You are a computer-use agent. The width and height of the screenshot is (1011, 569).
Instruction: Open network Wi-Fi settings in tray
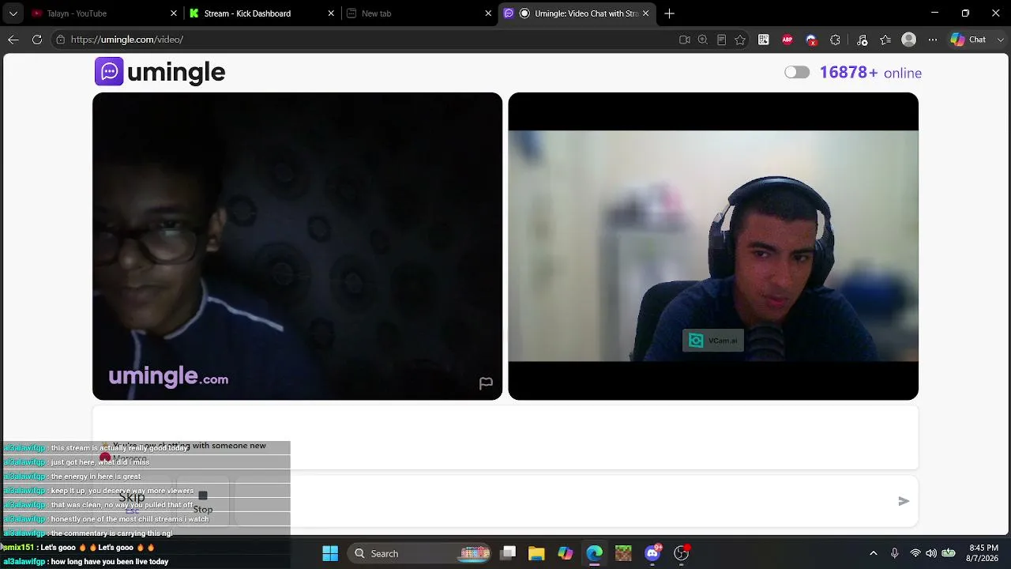(x=915, y=553)
